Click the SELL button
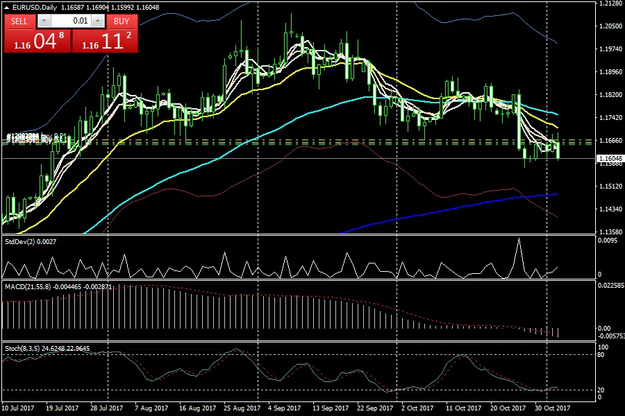This screenshot has height=416, width=625. tap(19, 21)
